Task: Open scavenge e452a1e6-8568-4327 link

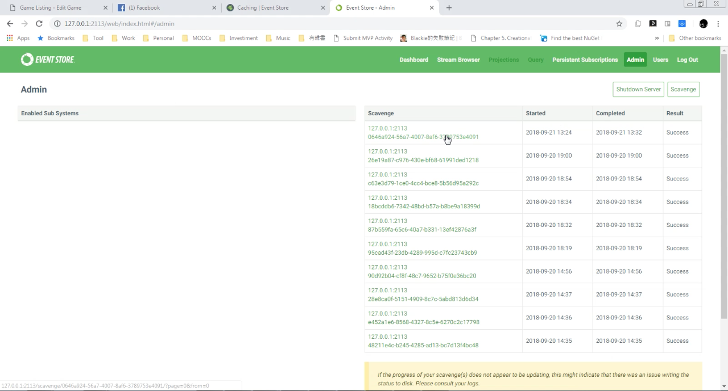Action: (x=424, y=318)
